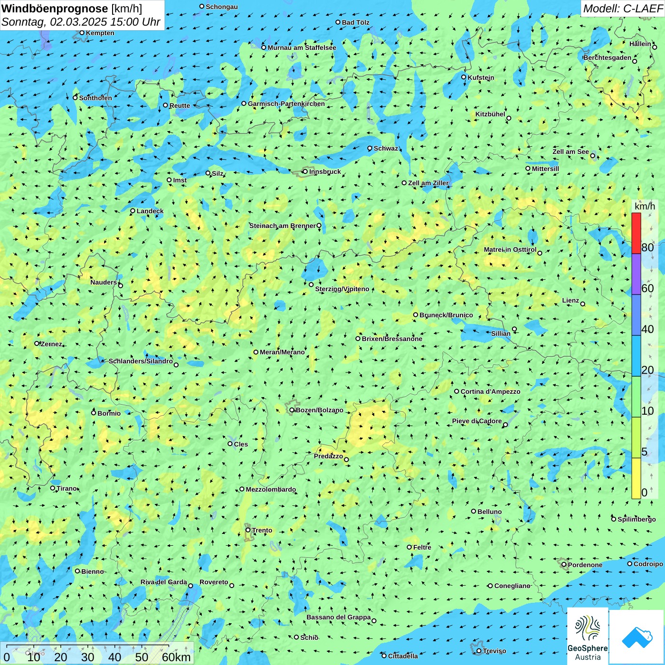Viewport: 665px width, 665px height.
Task: Click the Bad Tölz town label
Action: pos(355,22)
